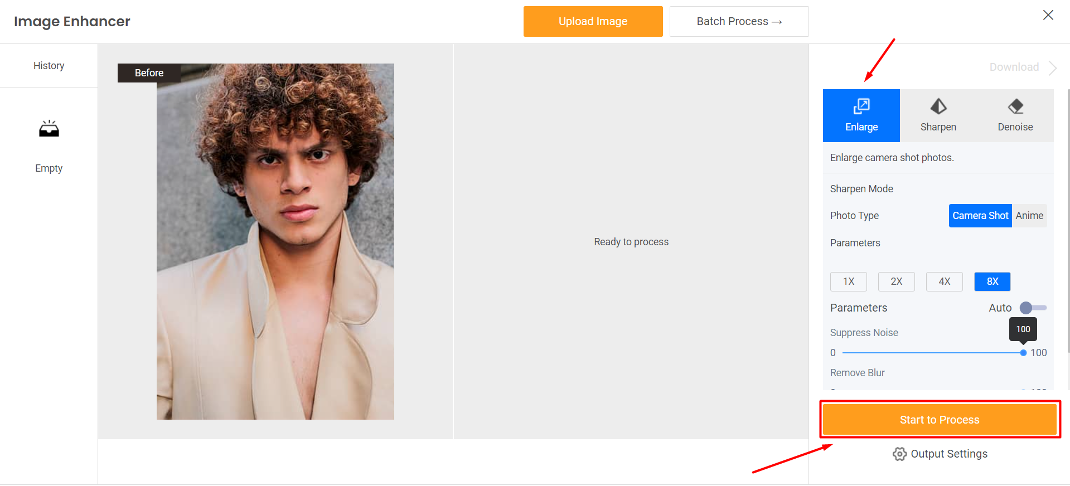Click the Upload Image button
This screenshot has height=486, width=1070.
(593, 21)
